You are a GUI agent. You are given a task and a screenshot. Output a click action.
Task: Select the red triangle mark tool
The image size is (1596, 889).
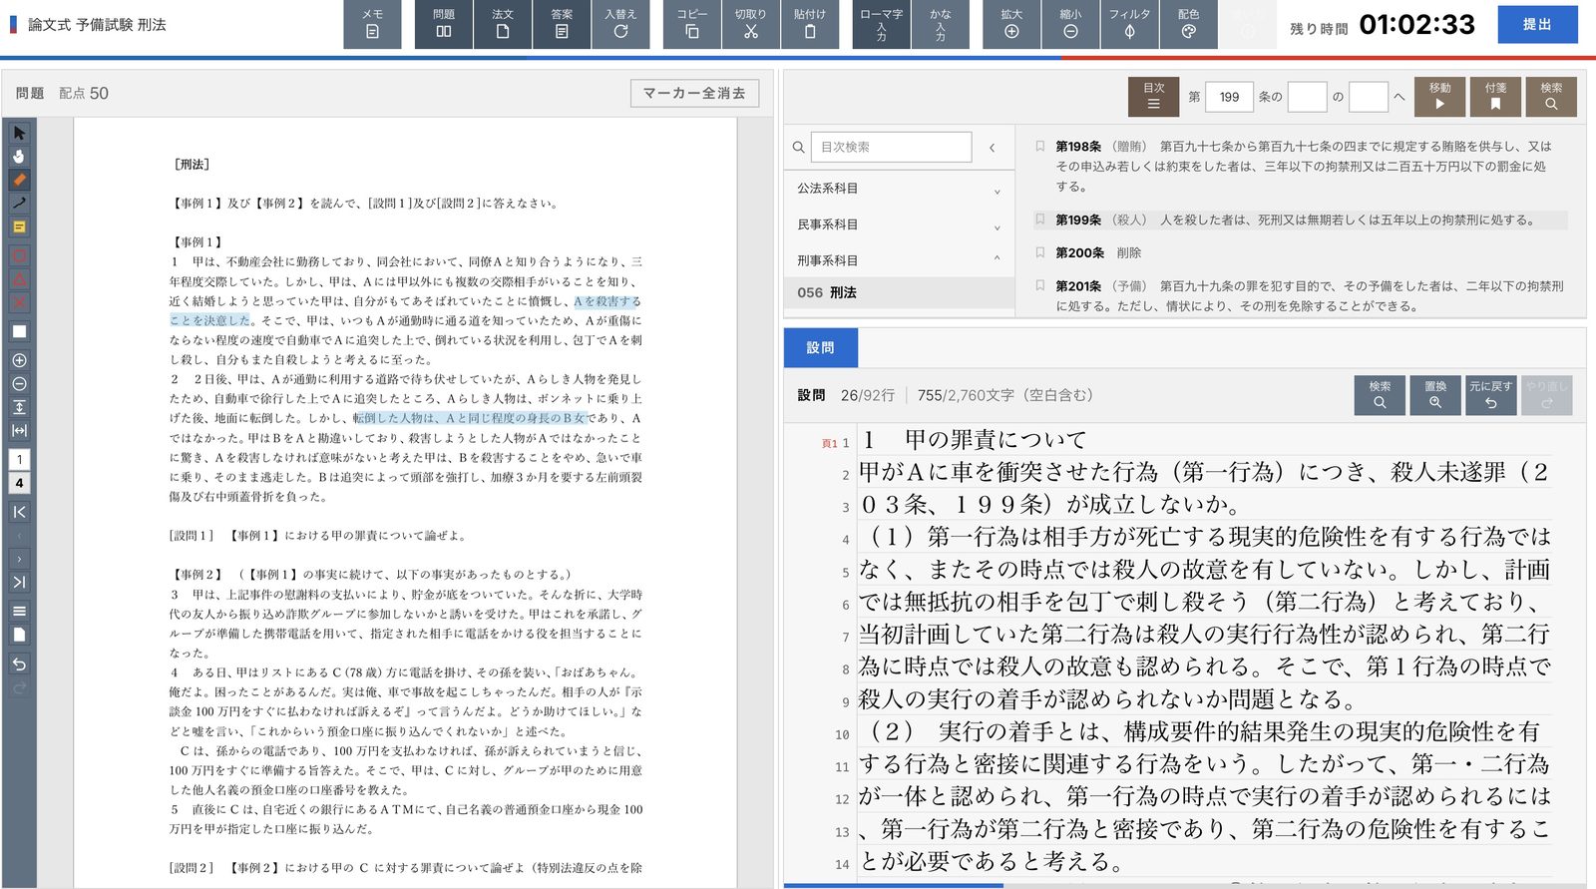coord(19,278)
